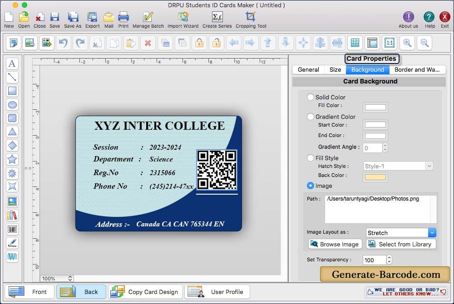Select the Diamond shape tool

[x=12, y=146]
